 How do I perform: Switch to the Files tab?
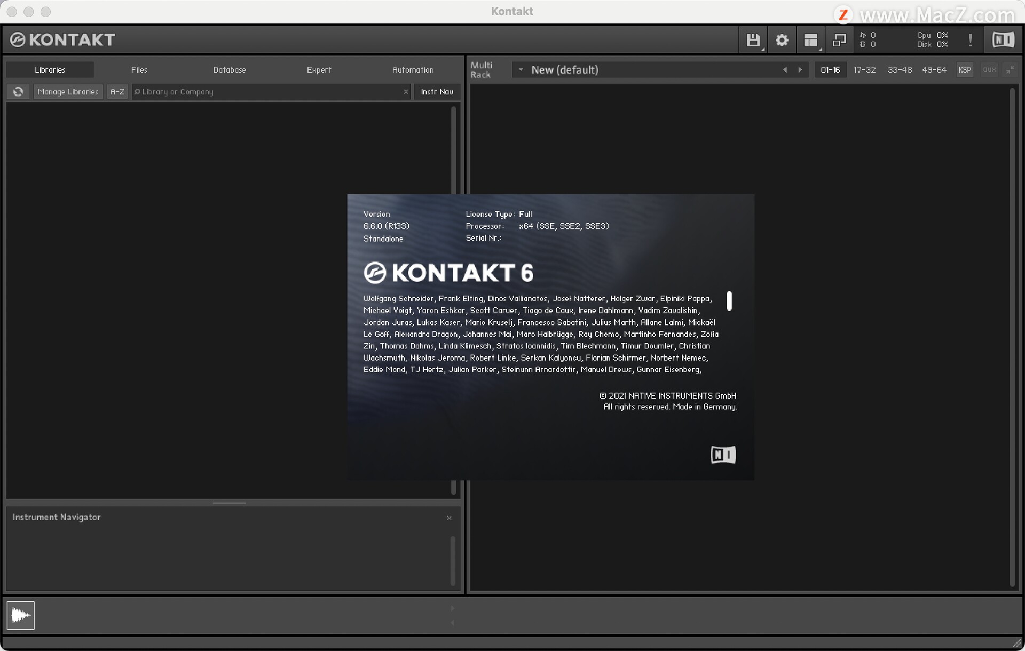139,70
